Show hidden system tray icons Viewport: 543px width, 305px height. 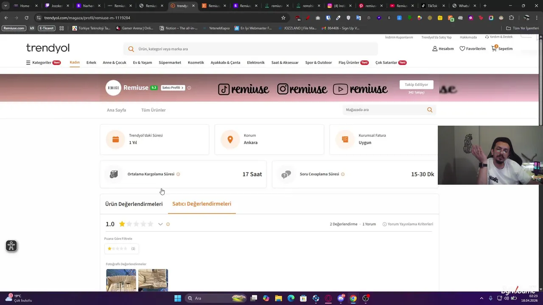point(481,298)
